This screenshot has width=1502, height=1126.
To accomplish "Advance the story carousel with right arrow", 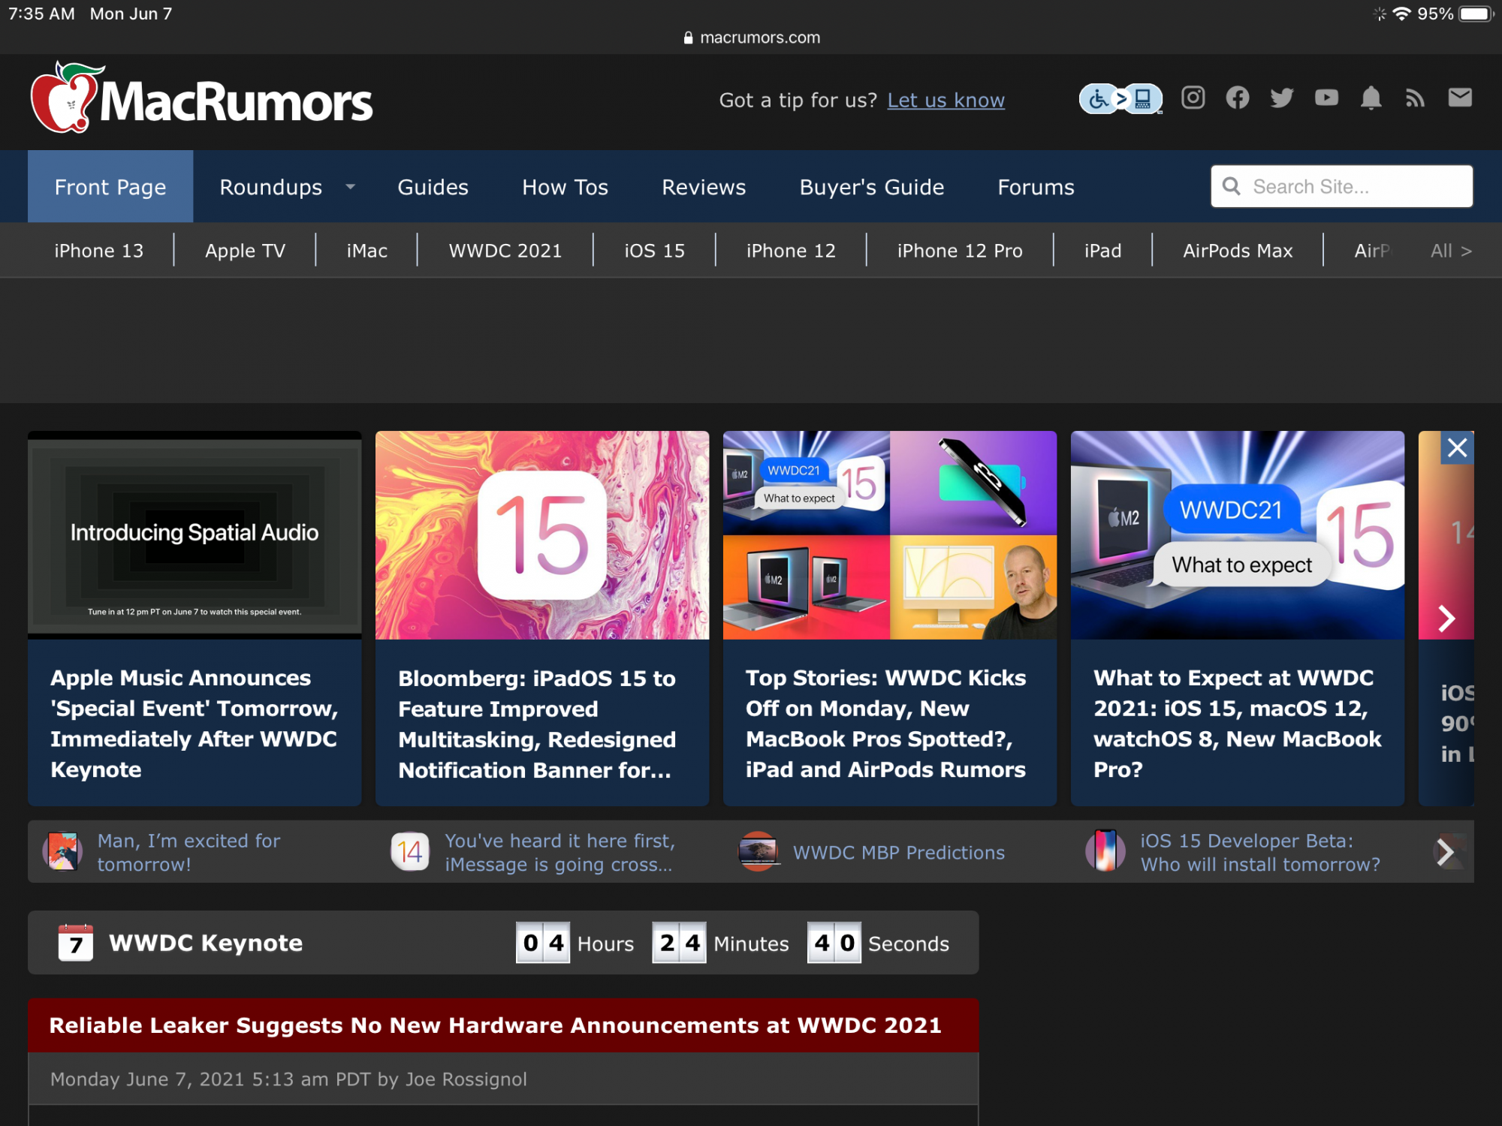I will 1446,619.
